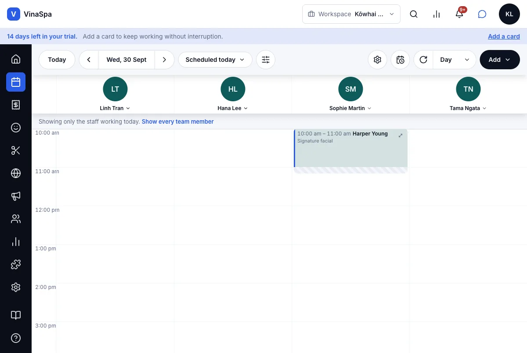Viewport: 527px width, 353px height.
Task: Click the Today button
Action: [x=57, y=60]
